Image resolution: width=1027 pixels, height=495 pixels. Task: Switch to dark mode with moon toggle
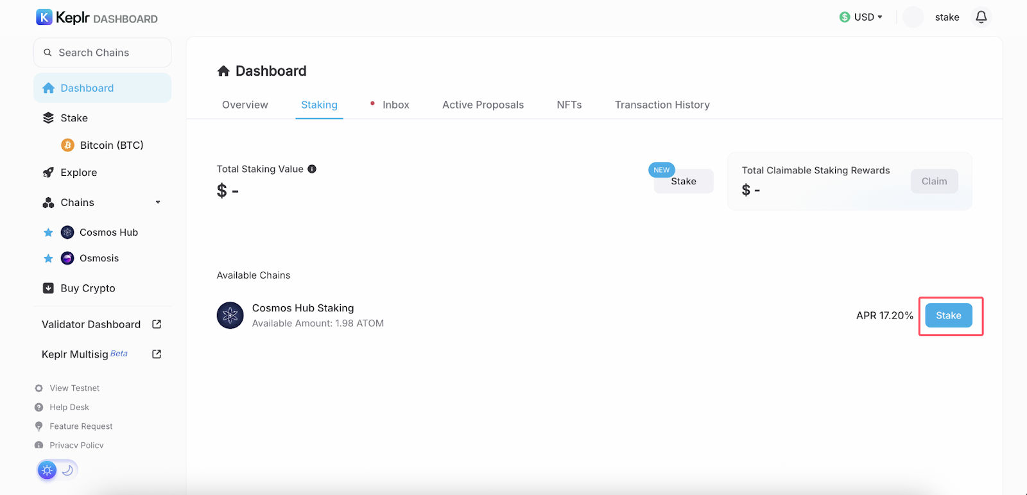click(x=67, y=470)
